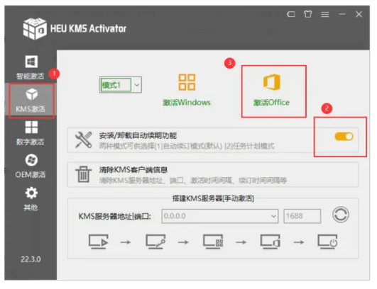Open 其他 settings gear icon
377x289 pixels.
[31, 193]
